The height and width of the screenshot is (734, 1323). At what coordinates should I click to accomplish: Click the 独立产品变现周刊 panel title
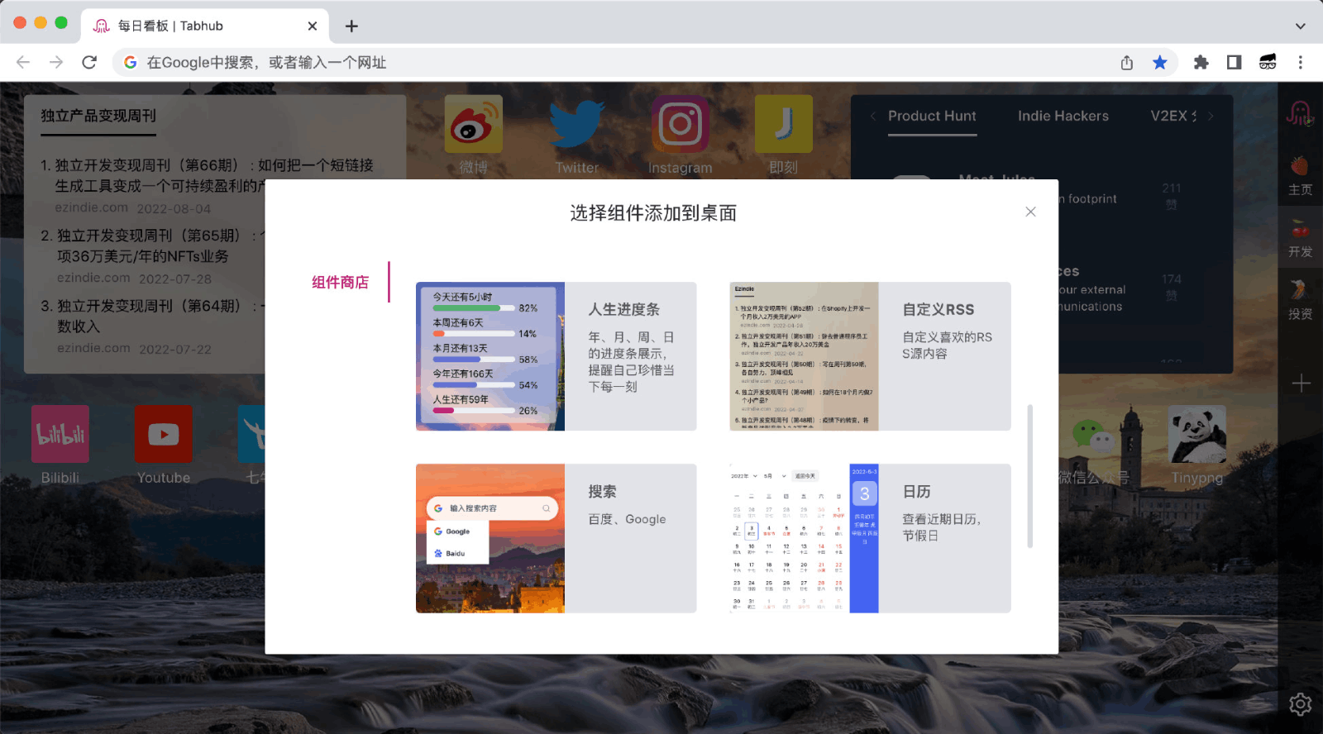coord(98,116)
